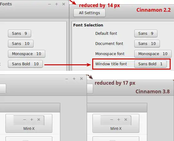The height and width of the screenshot is (141, 174).
Task: Click the Sans Bold 10 font button
Action: coord(25,64)
